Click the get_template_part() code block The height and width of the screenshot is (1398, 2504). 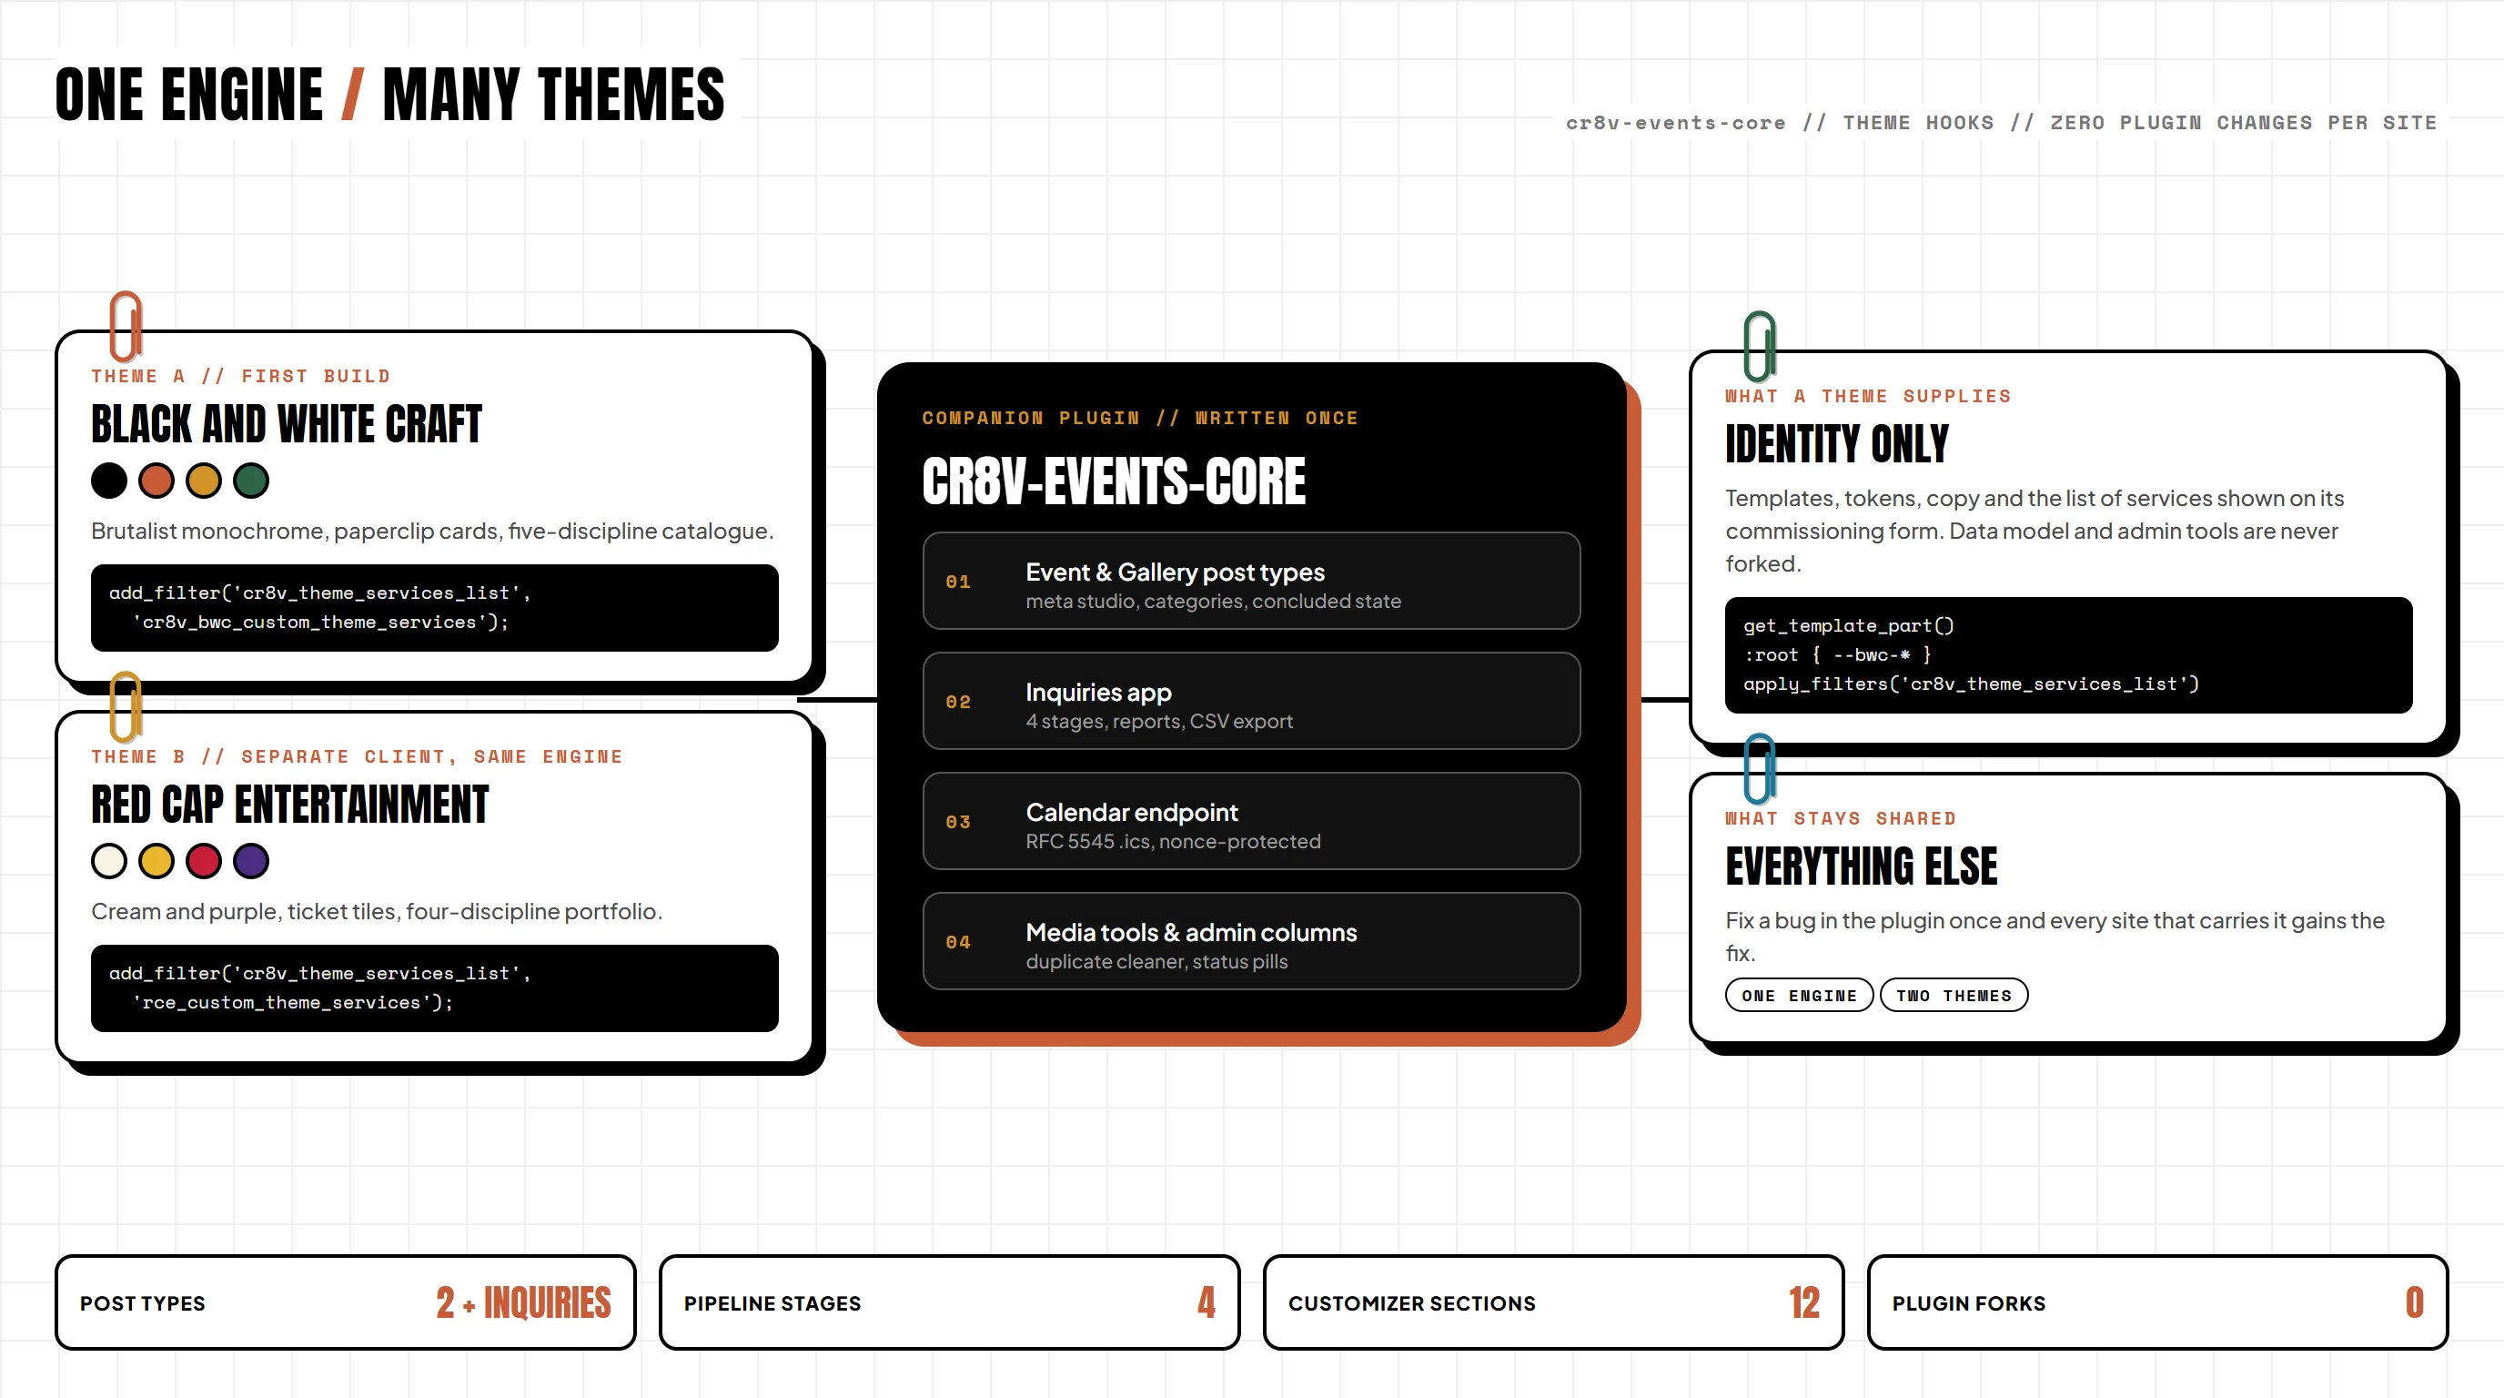click(x=2068, y=655)
